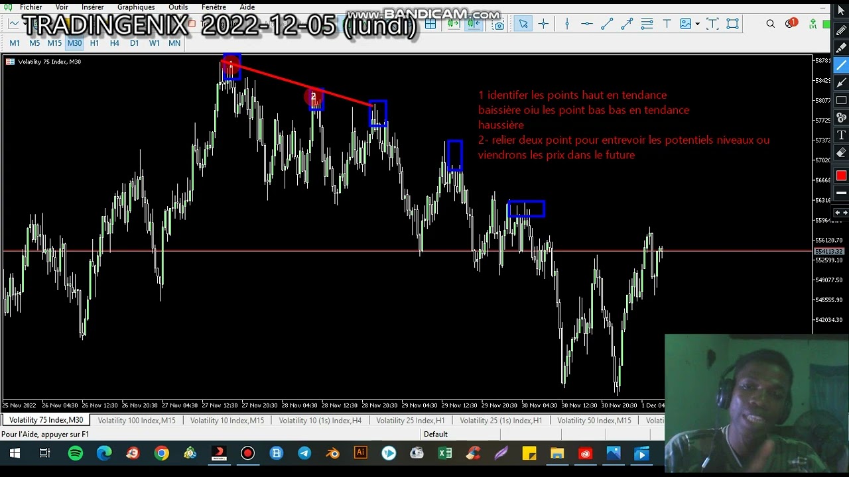Switch timeframe to M1
Image resolution: width=849 pixels, height=477 pixels.
(x=15, y=43)
